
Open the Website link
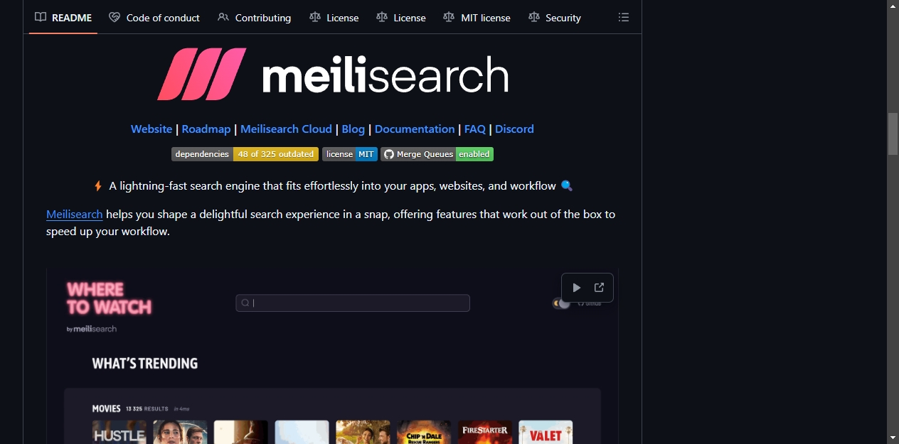(151, 129)
